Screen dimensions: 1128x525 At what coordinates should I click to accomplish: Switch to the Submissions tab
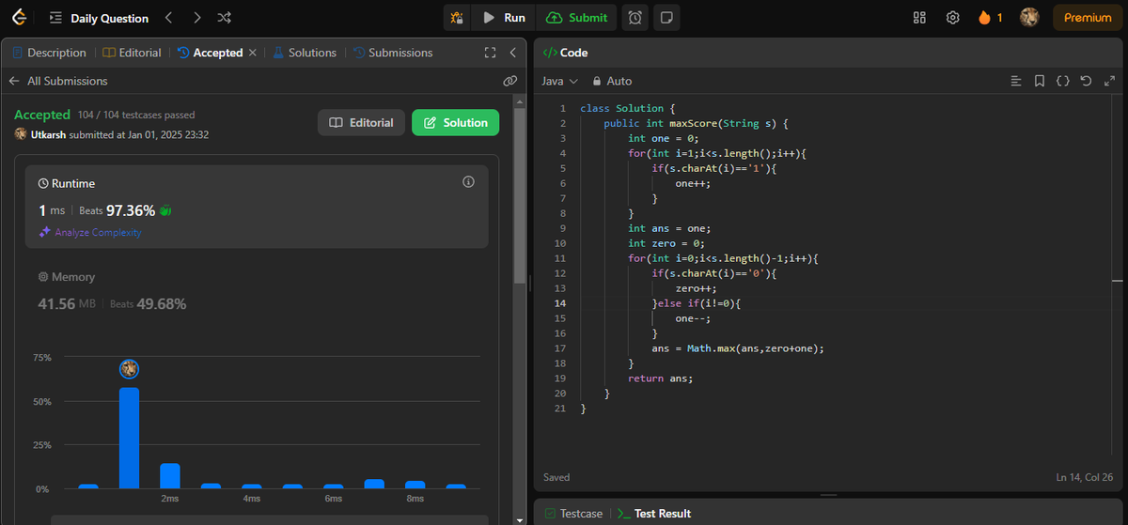click(392, 53)
